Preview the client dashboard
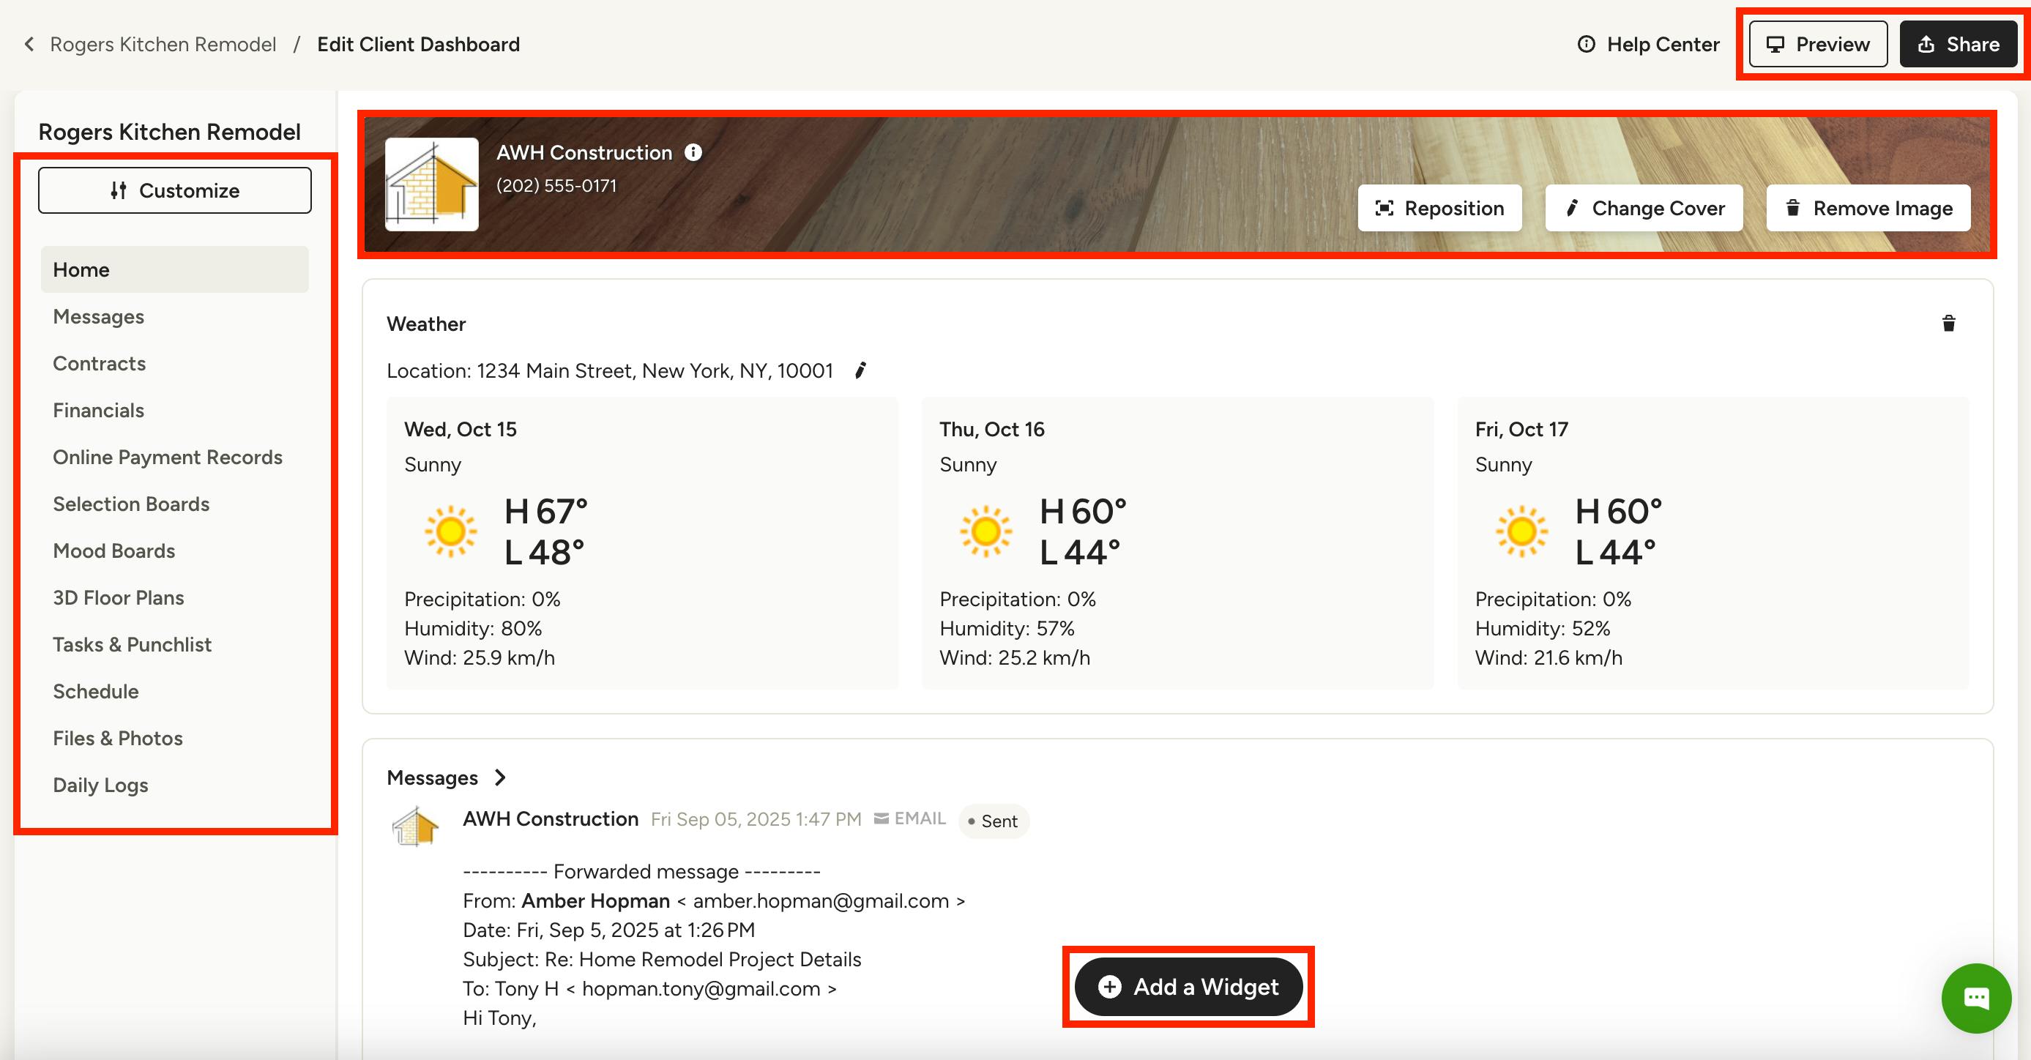This screenshot has width=2031, height=1060. pyautogui.click(x=1817, y=44)
